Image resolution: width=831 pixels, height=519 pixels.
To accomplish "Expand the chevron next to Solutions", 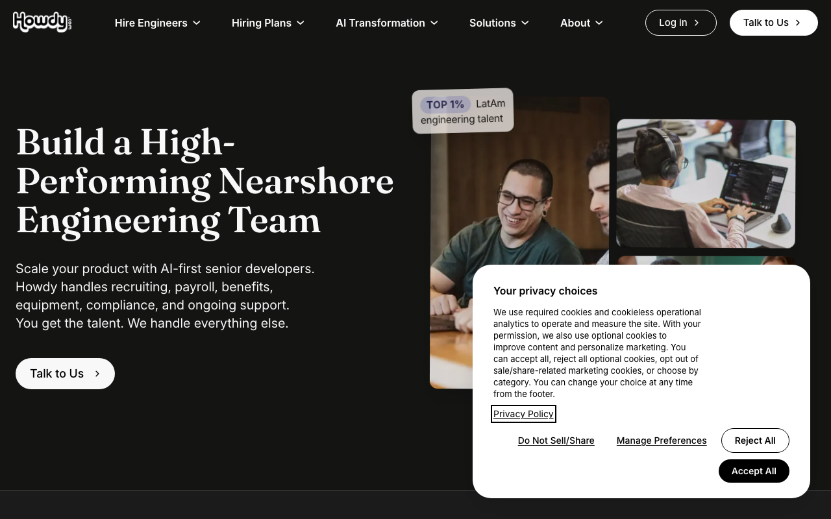I will pyautogui.click(x=525, y=23).
